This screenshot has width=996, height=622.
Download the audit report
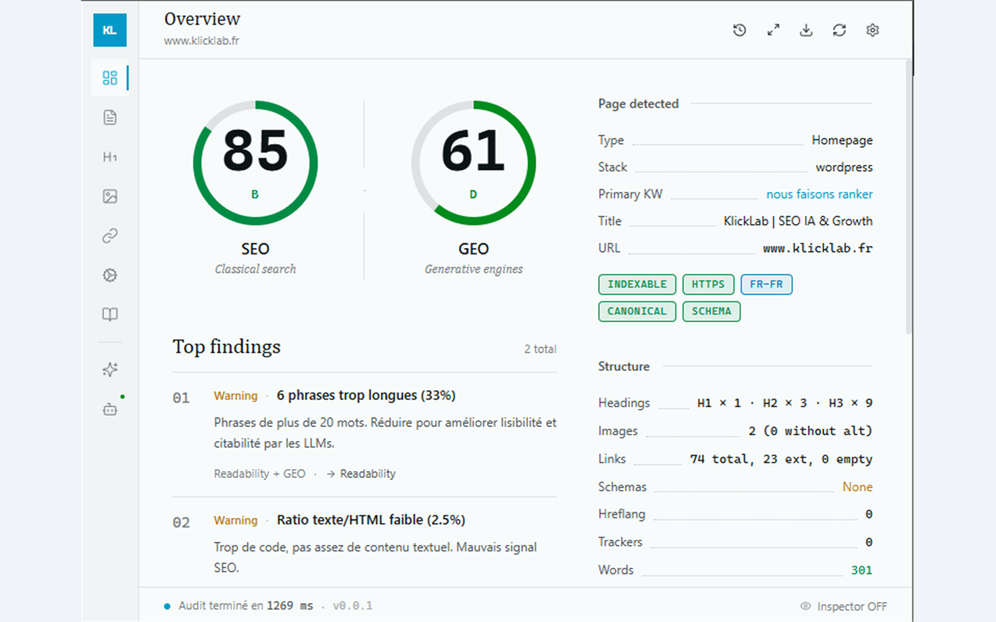806,30
